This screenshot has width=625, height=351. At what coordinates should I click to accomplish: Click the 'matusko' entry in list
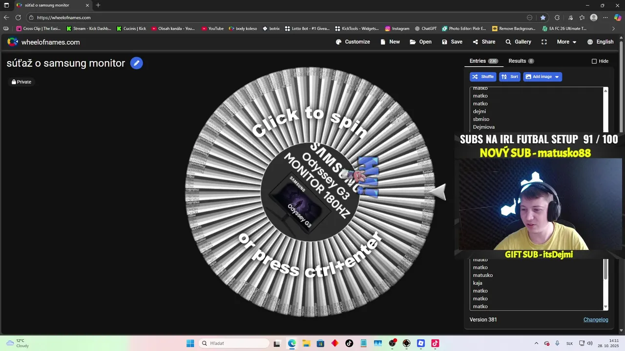[483, 275]
